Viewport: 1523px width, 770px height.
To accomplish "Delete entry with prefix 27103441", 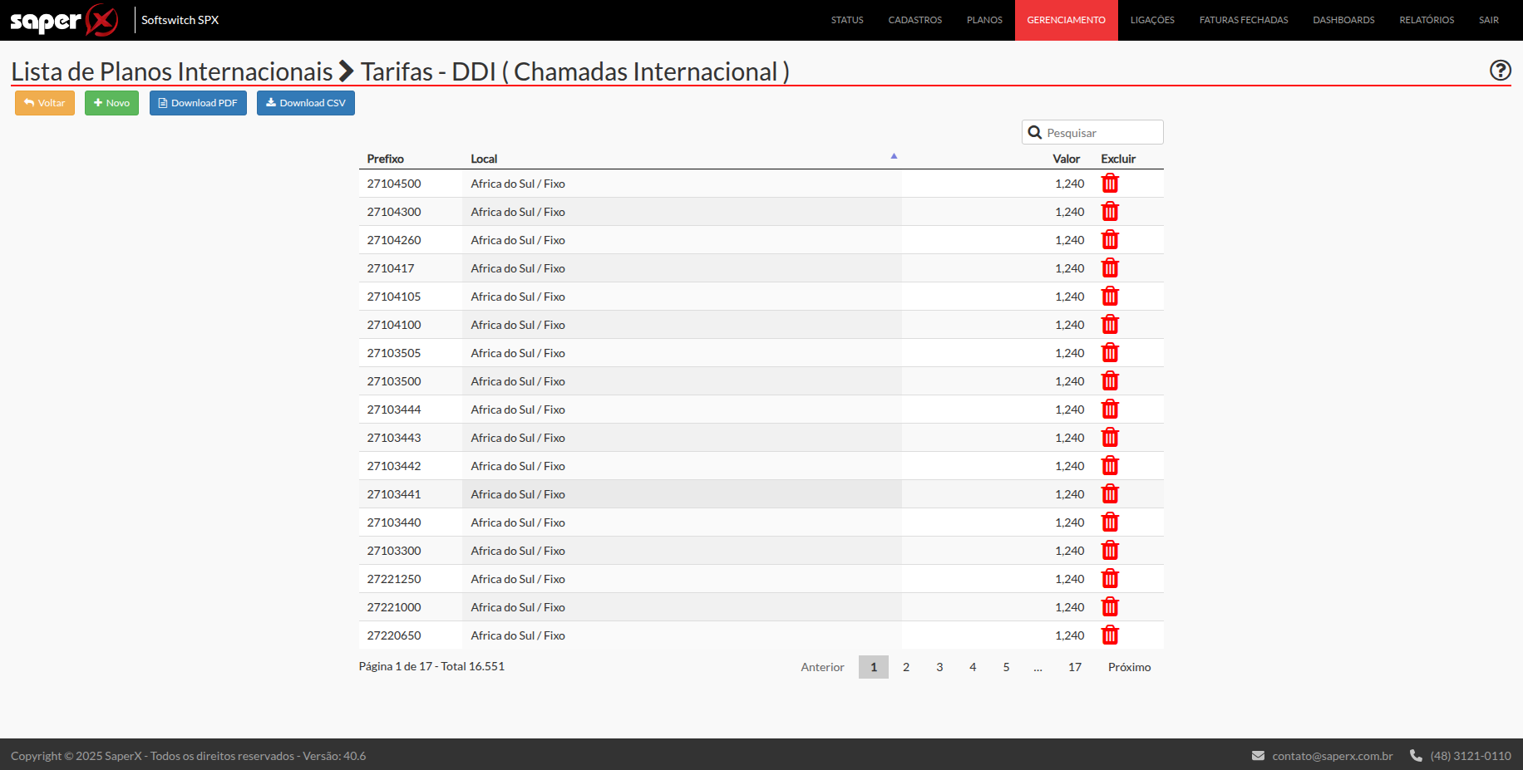I will 1110,494.
